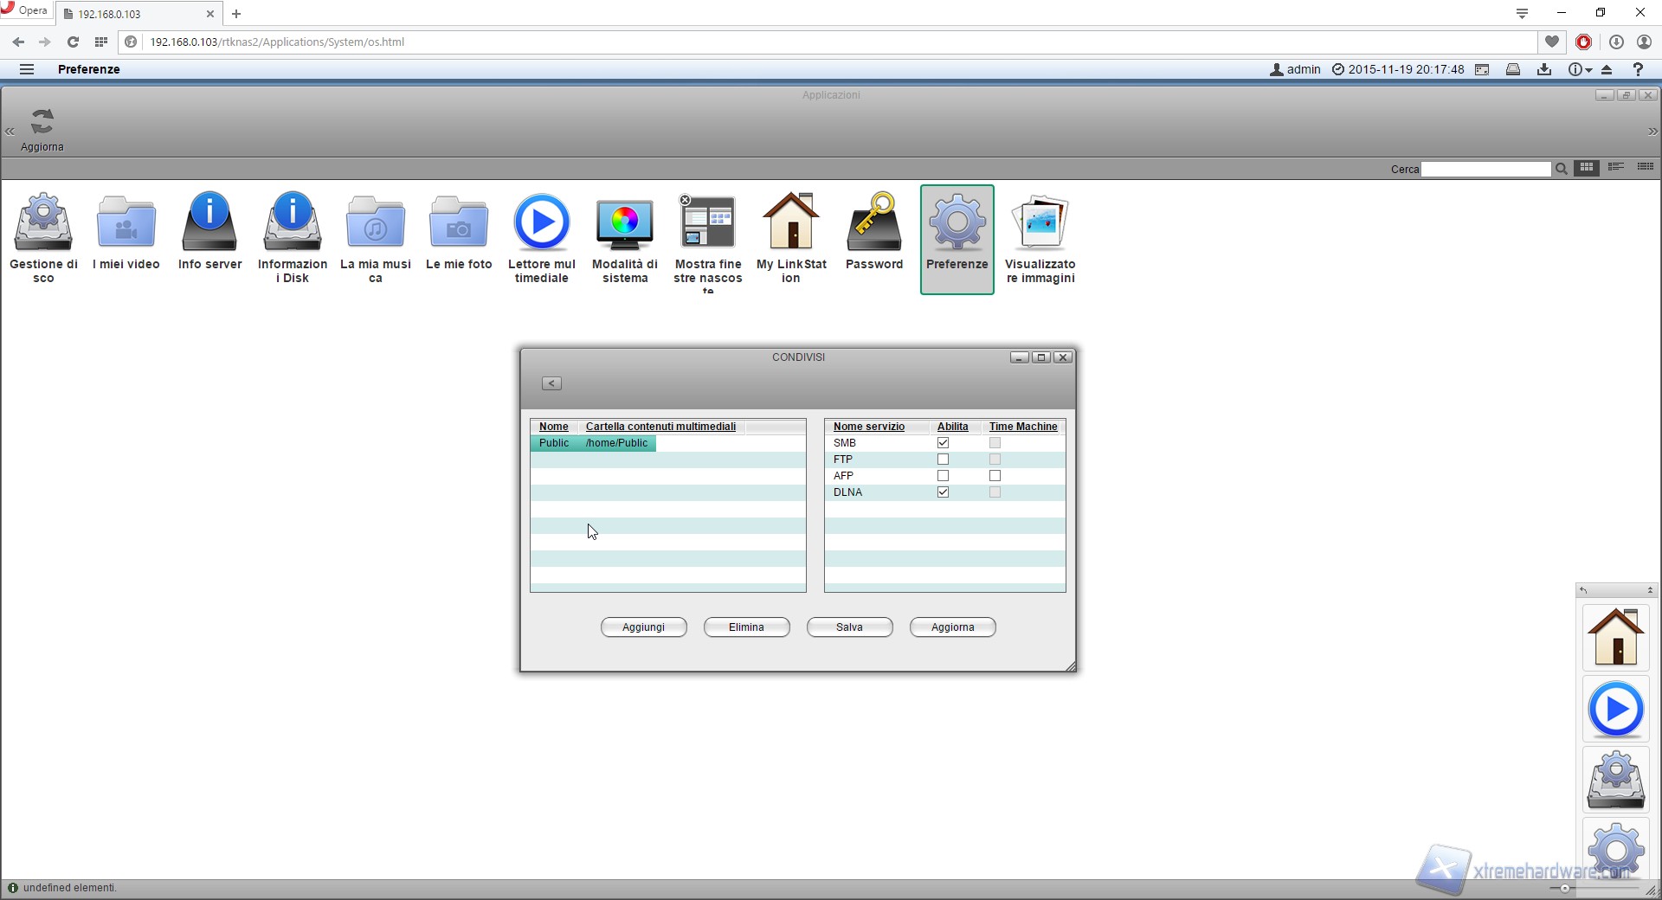Open the Info server icon
The height and width of the screenshot is (900, 1662).
(209, 223)
